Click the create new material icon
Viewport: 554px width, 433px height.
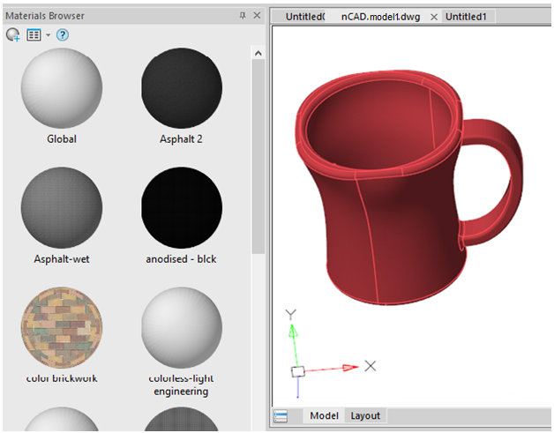(x=13, y=35)
